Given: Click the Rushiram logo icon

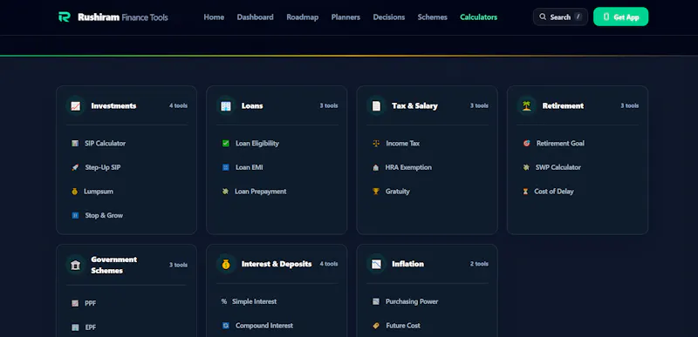Looking at the screenshot, I should click(x=65, y=17).
